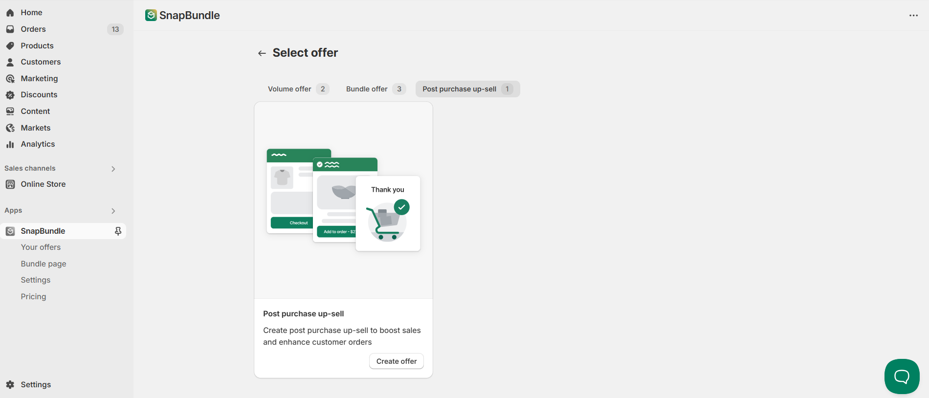Viewport: 929px width, 398px height.
Task: Click the Settings gear icon at bottom
Action: click(x=10, y=385)
